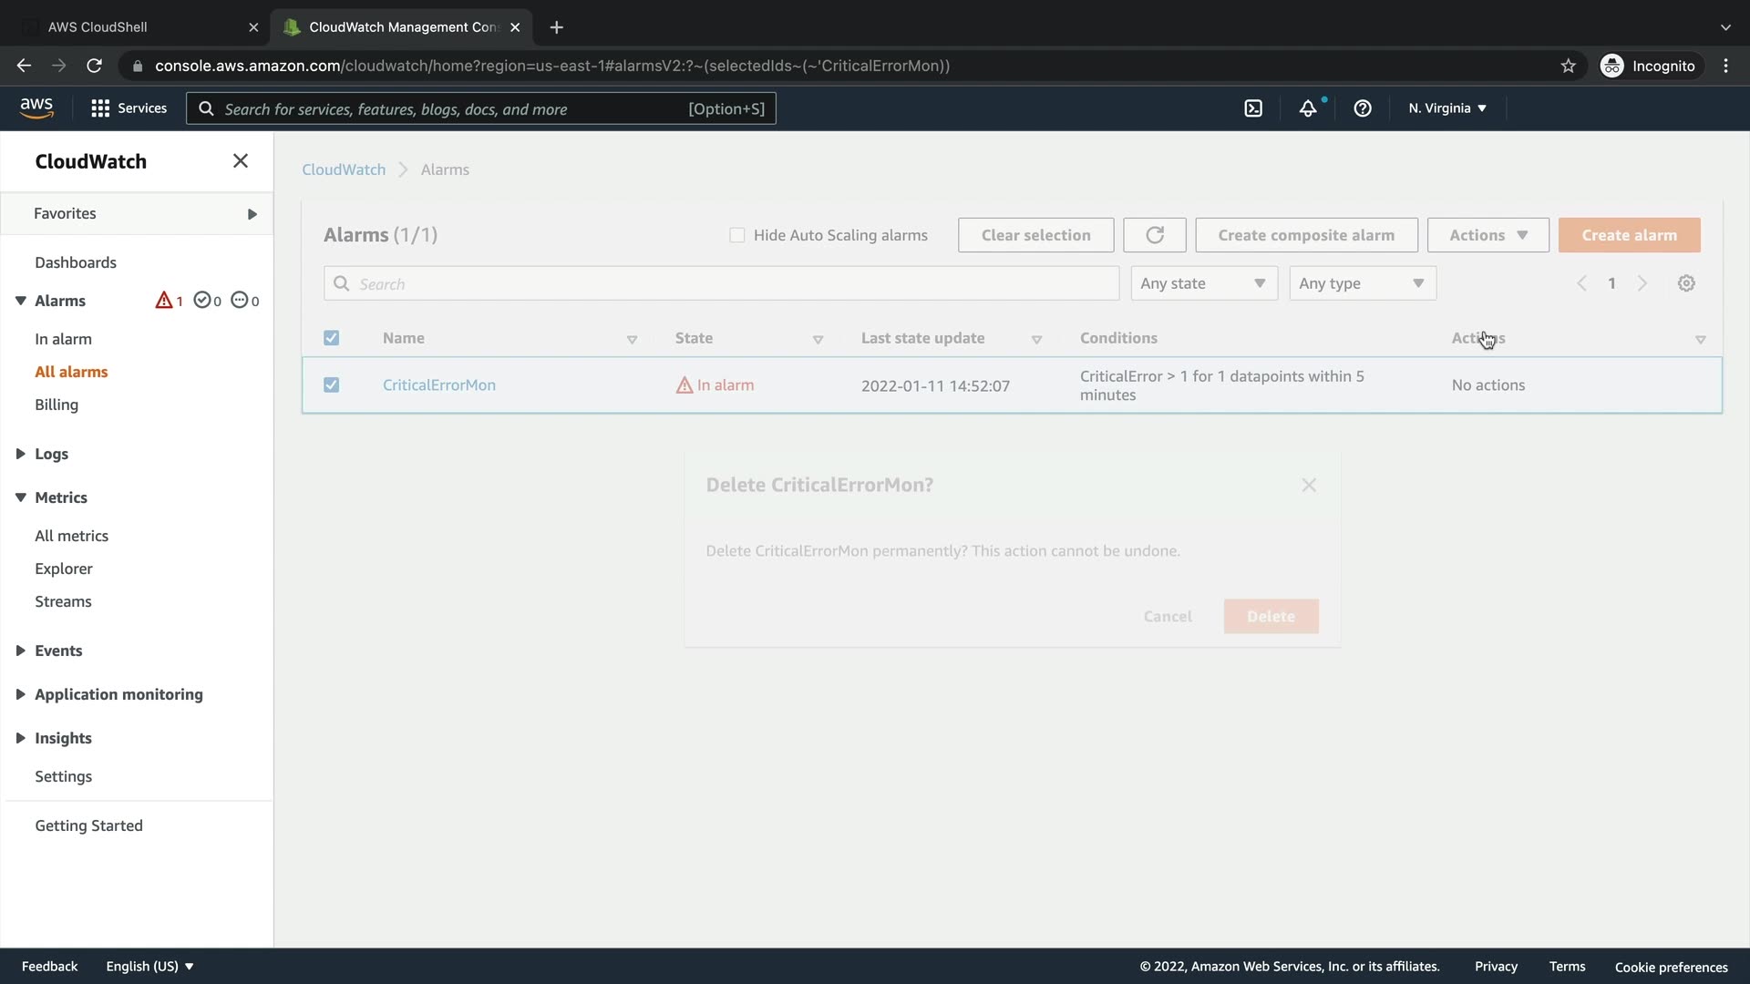Open CloudShell icon in top navigation
This screenshot has height=984, width=1750.
tap(1253, 108)
